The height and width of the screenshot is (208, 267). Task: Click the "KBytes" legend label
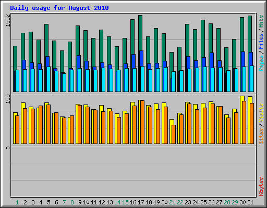pyautogui.click(x=261, y=187)
